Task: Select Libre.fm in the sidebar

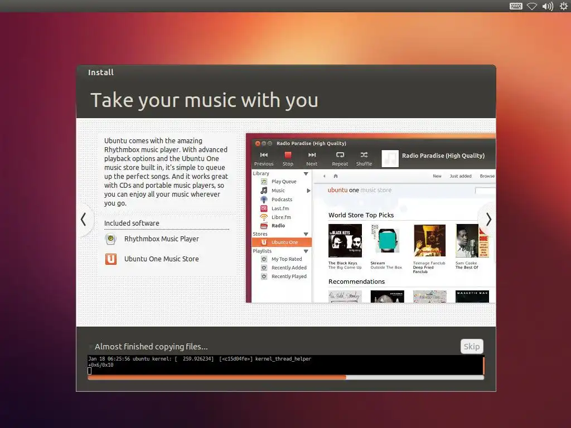Action: click(x=281, y=217)
